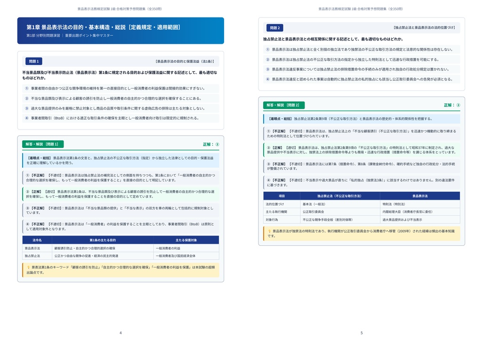Click cell 対象行為
This screenshot has width=482, height=341.
click(281, 219)
